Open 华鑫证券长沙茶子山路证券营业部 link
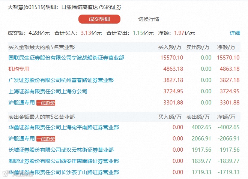The height and width of the screenshot is (179, 248). (x=64, y=172)
